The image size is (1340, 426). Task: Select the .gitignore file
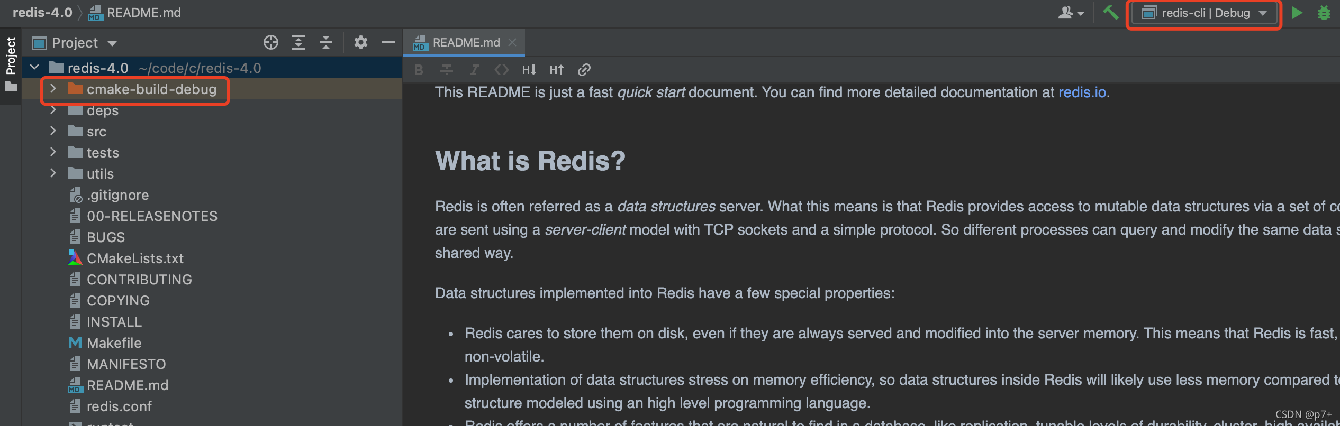pyautogui.click(x=117, y=195)
